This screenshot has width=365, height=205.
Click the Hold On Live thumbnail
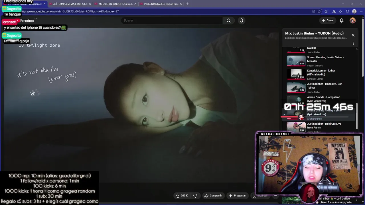(x=296, y=128)
